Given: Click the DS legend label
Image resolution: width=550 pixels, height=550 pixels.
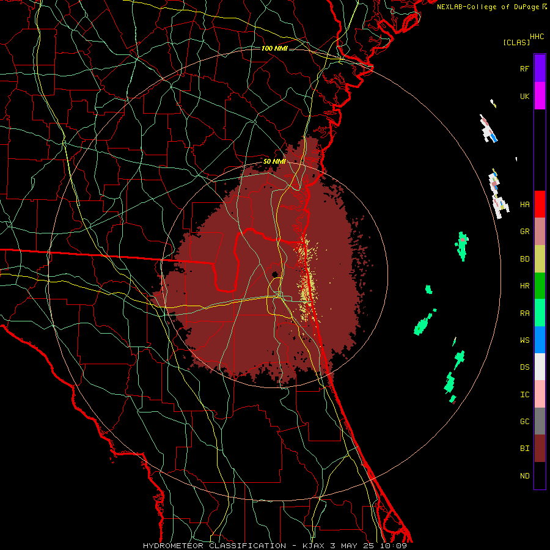Looking at the screenshot, I should coord(524,367).
